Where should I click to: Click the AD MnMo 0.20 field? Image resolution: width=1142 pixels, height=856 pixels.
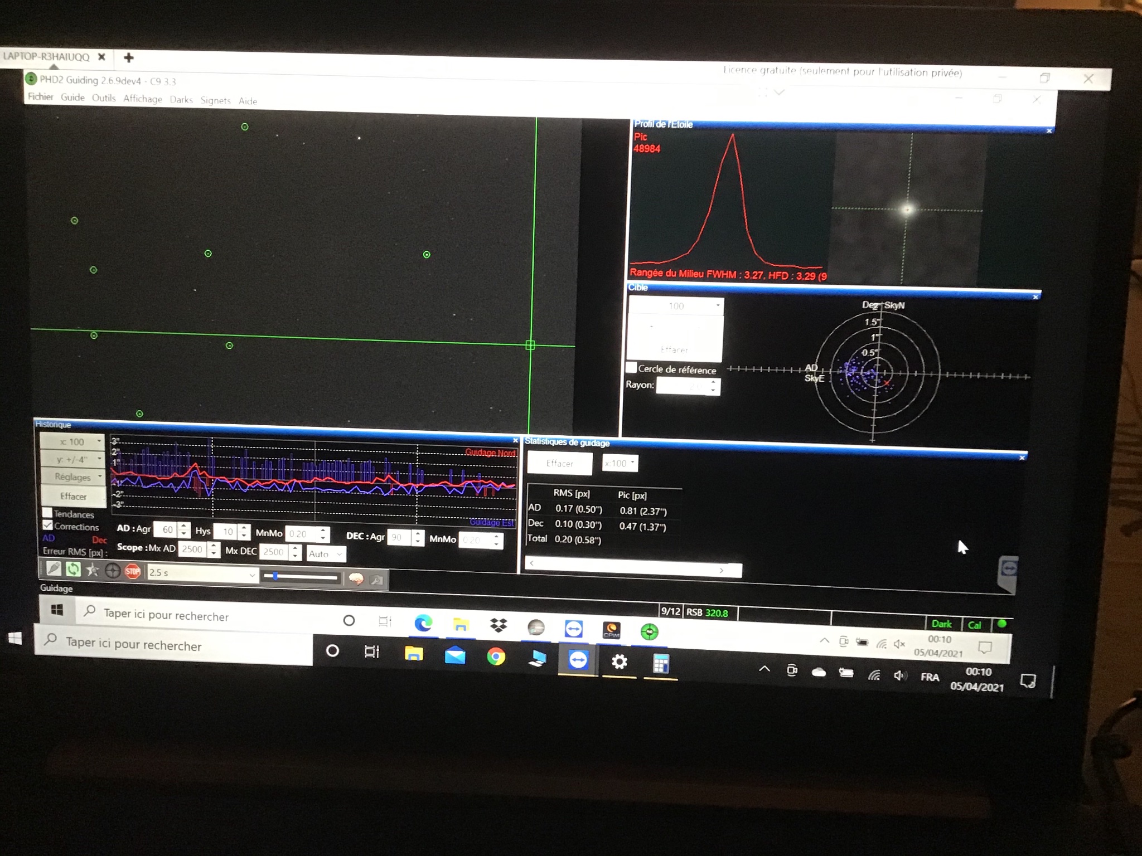point(307,534)
